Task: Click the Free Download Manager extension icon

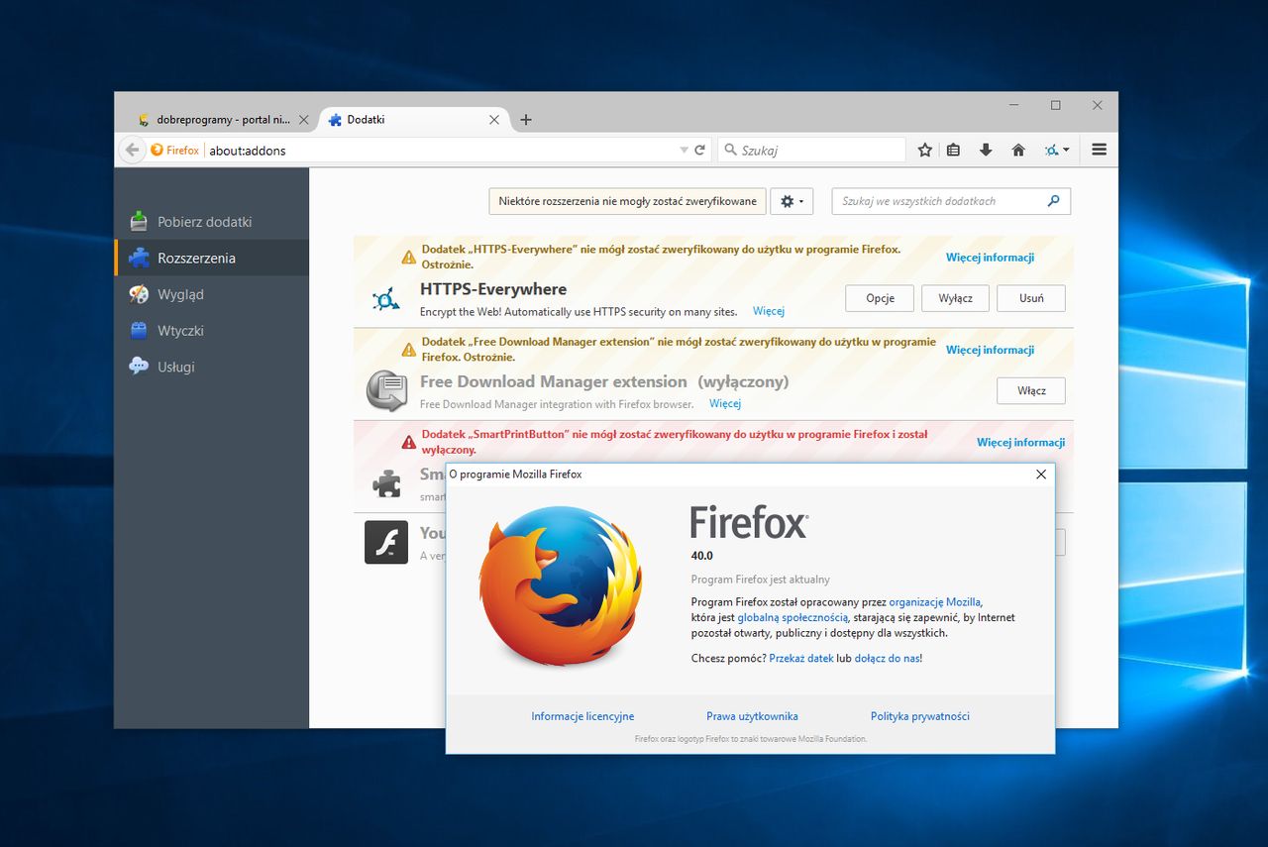Action: [386, 390]
